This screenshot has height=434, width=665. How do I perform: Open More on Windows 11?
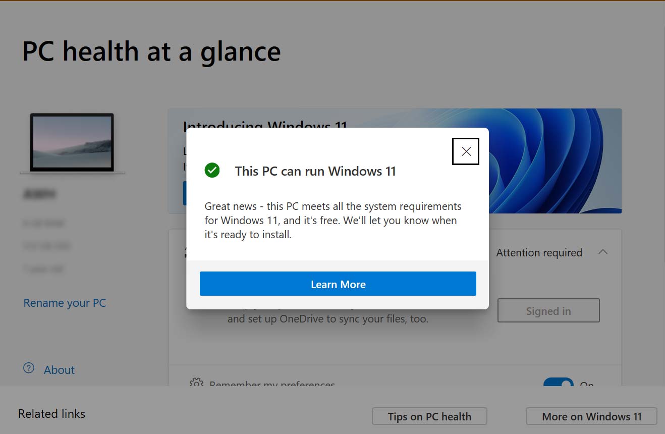tap(591, 416)
